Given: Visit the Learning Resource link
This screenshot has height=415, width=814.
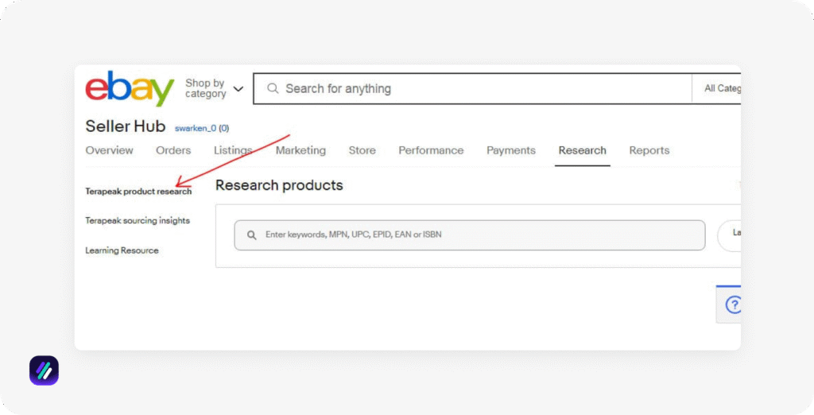Looking at the screenshot, I should coord(122,250).
